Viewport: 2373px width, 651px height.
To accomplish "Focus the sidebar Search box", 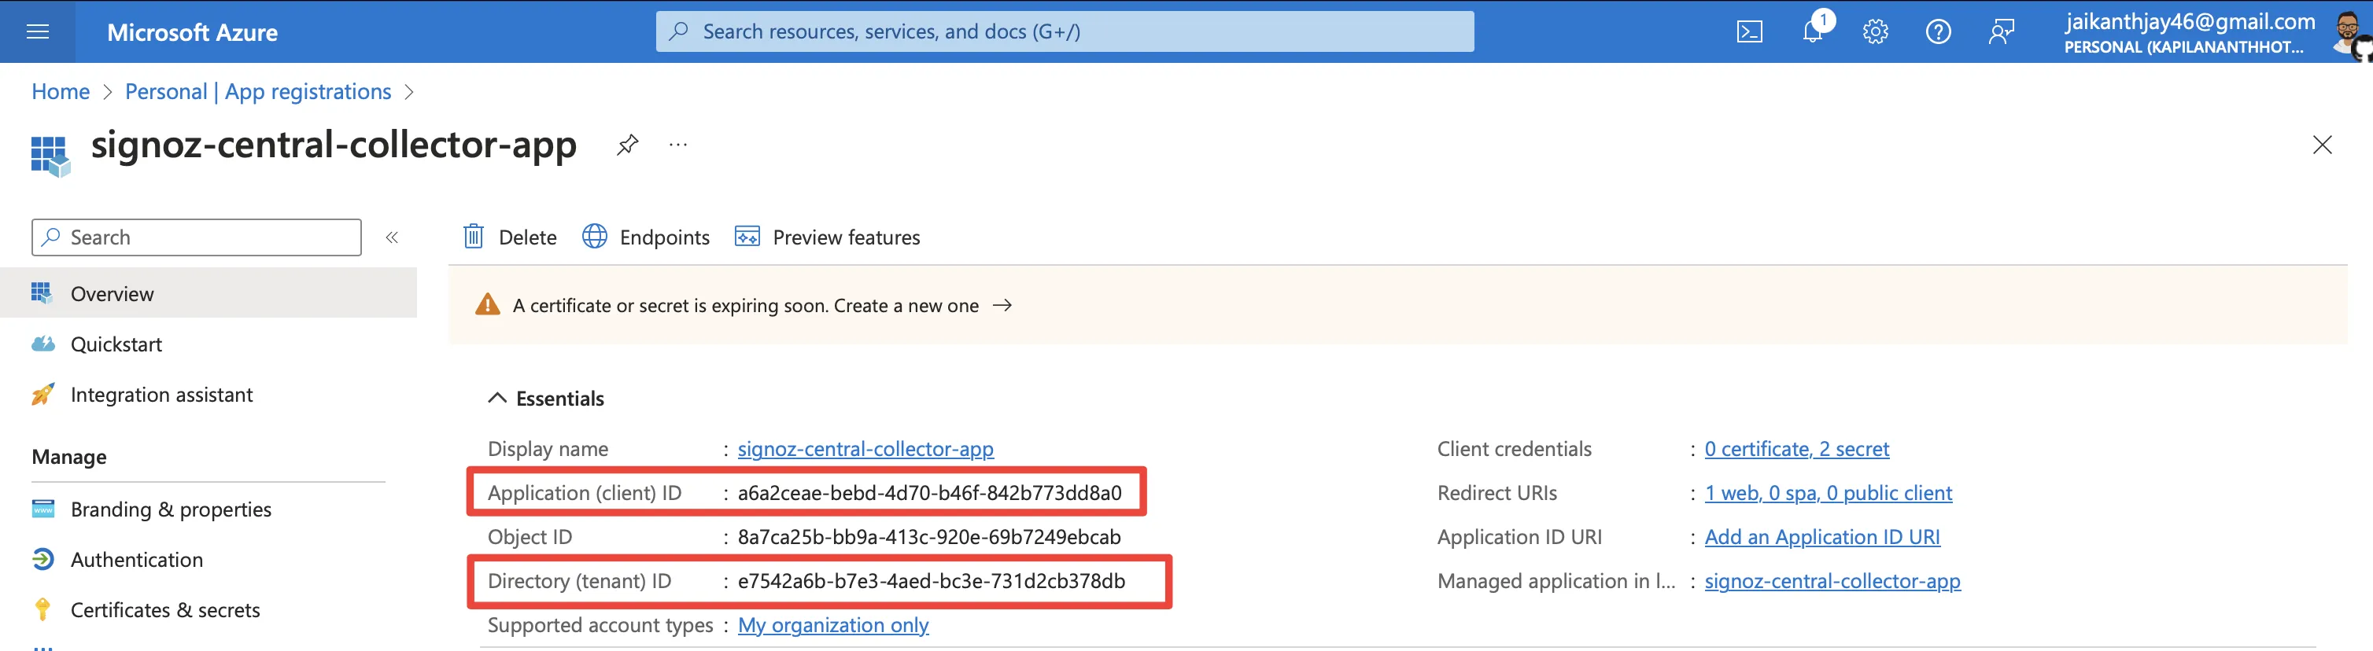I will coord(196,237).
